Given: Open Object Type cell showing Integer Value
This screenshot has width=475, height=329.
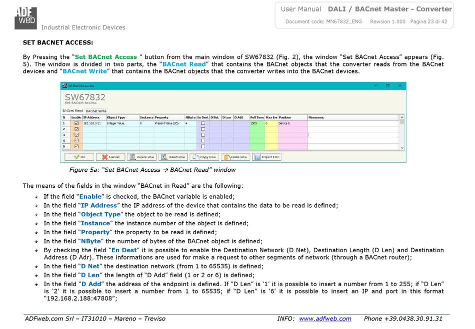Looking at the screenshot, I should coord(122,123).
